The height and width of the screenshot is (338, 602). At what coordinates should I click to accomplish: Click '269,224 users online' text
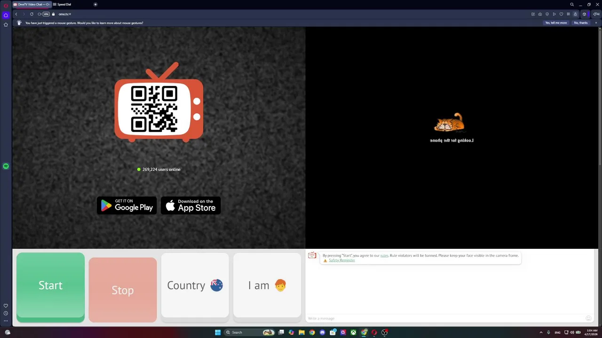coord(161,169)
